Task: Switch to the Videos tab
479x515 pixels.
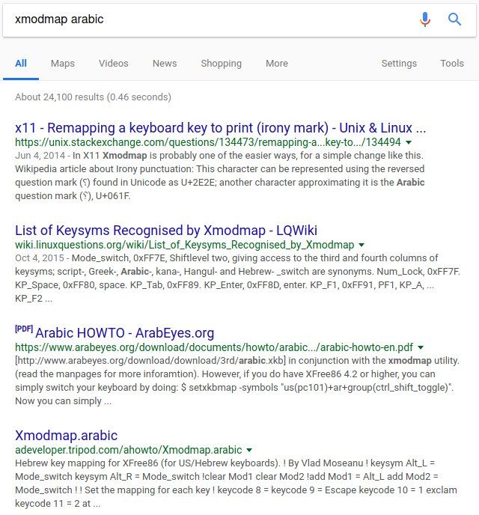Action: pos(114,64)
